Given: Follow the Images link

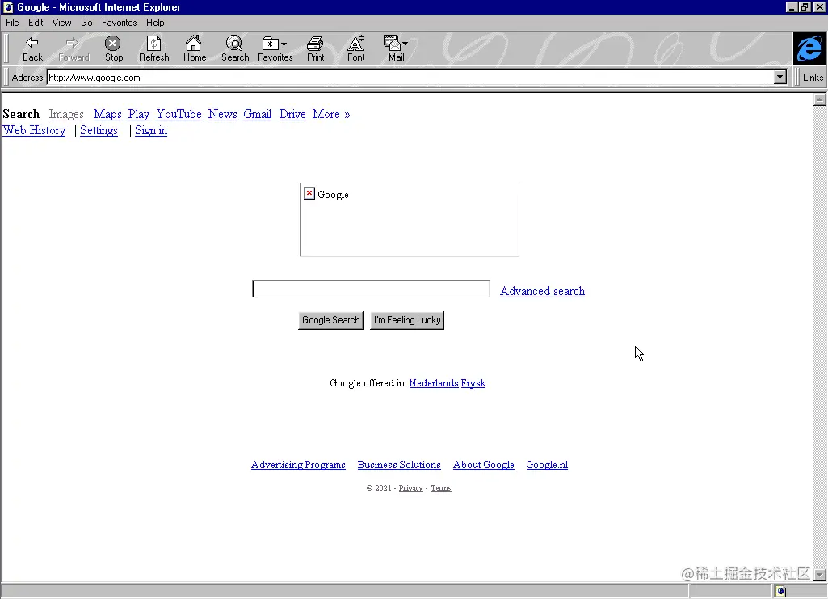Looking at the screenshot, I should [x=66, y=114].
